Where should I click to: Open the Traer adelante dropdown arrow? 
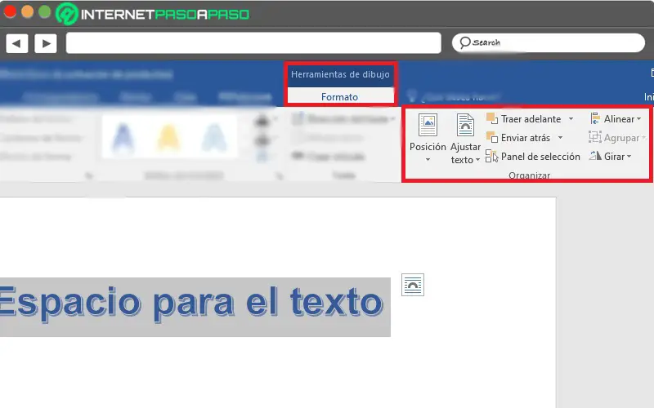click(x=571, y=119)
